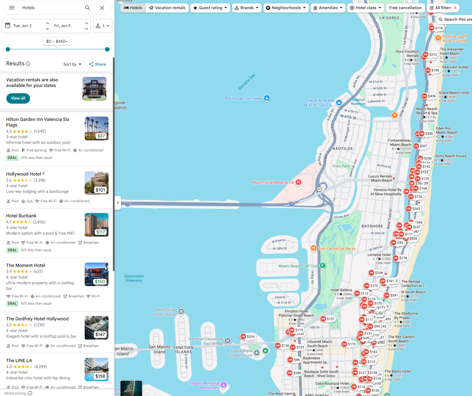This screenshot has width=472, height=396.
Task: Open About pricing info icon
Action: tap(30, 393)
